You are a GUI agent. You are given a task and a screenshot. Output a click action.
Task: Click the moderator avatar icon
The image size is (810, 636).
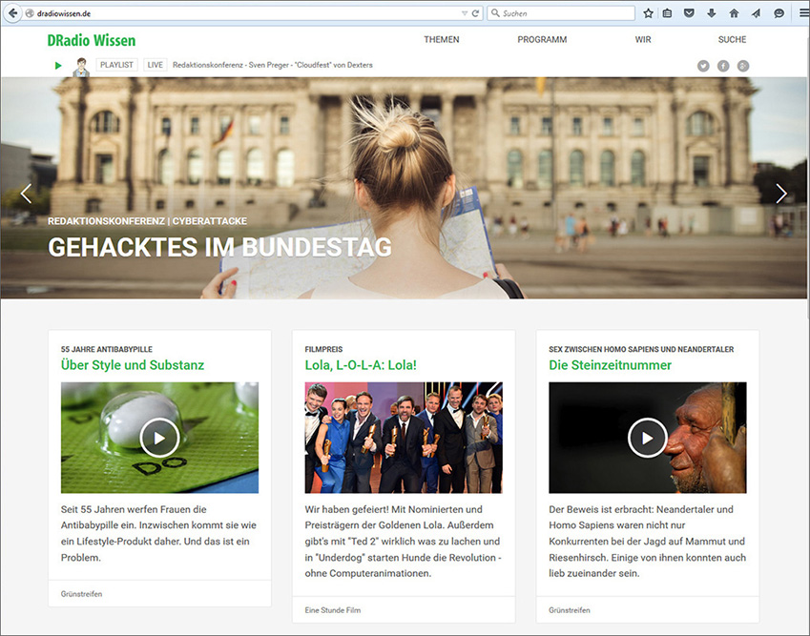click(80, 67)
